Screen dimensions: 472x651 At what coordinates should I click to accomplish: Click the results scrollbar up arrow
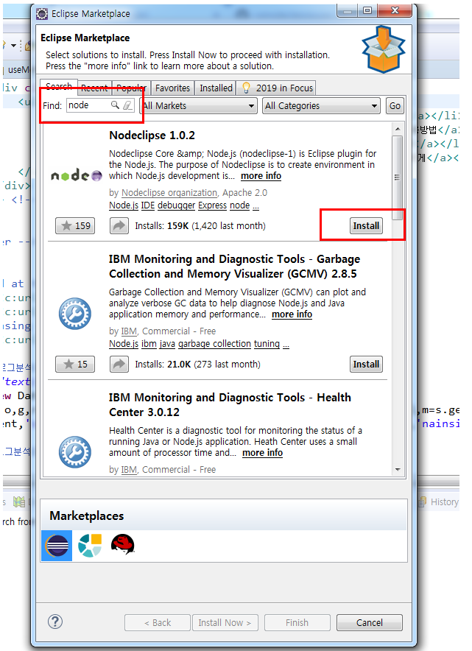pyautogui.click(x=398, y=129)
